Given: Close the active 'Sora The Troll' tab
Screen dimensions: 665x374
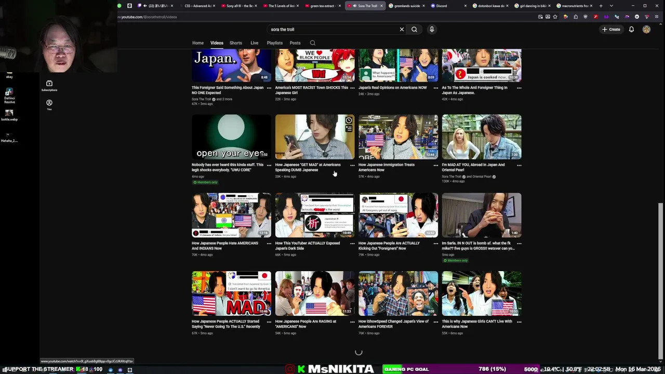Looking at the screenshot, I should (x=381, y=6).
